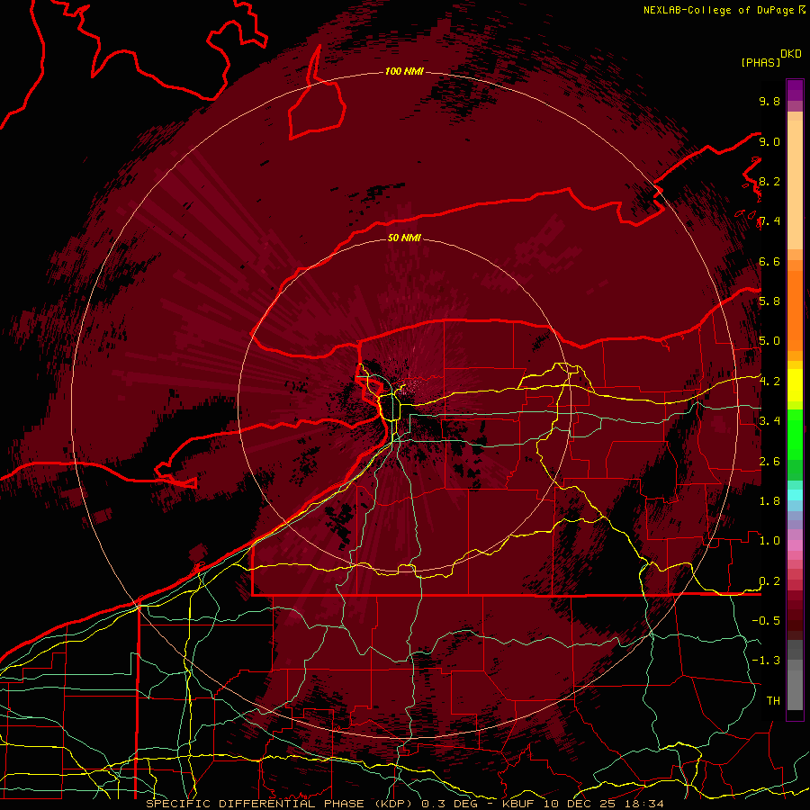The image size is (810, 810).
Task: Click the KBUF 10 DEC 25 18:34 timestamp
Action: pyautogui.click(x=583, y=804)
